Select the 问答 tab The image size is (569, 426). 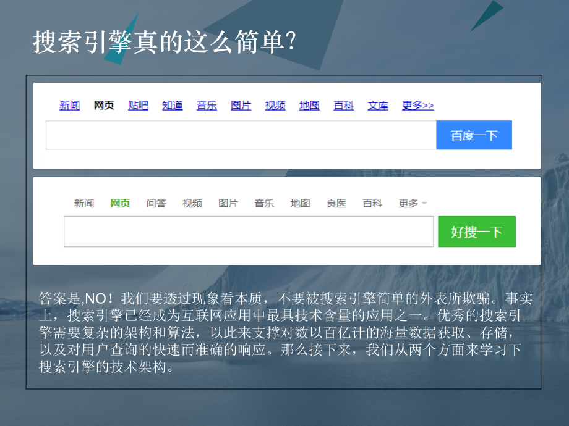point(156,203)
